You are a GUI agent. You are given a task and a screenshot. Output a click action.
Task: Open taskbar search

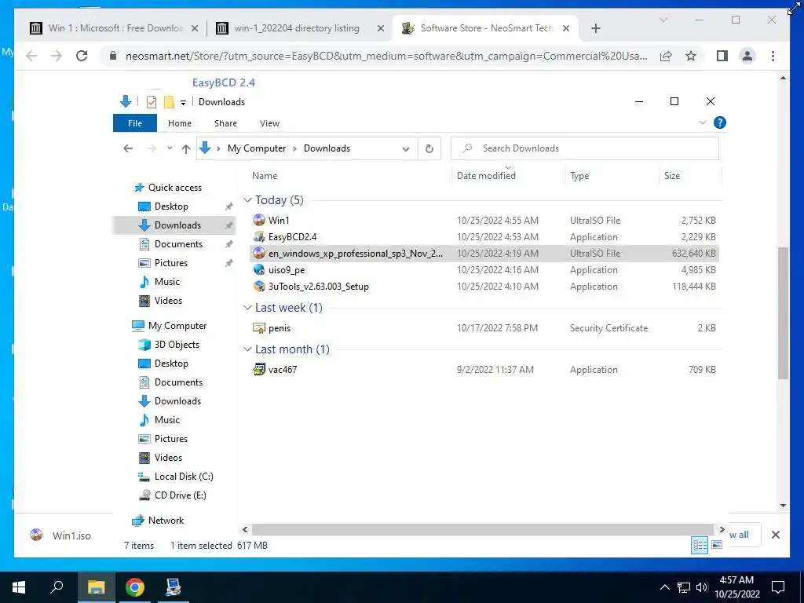coord(57,587)
